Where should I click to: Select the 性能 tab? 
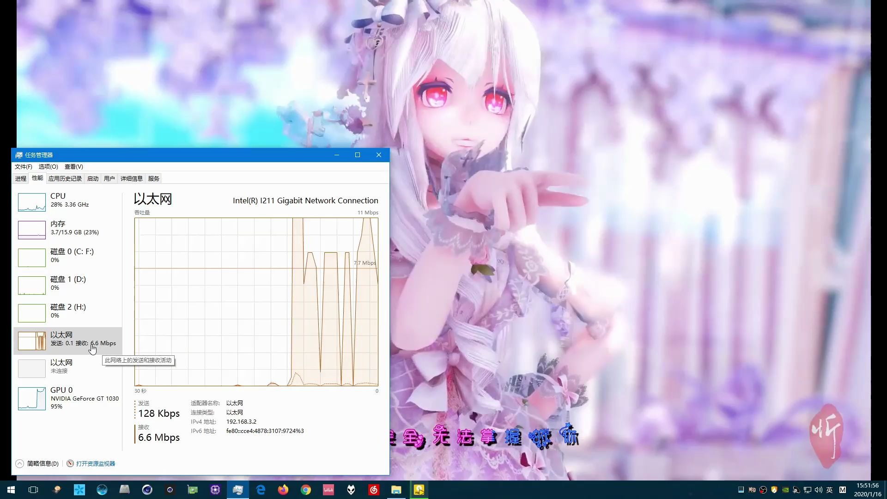(37, 178)
